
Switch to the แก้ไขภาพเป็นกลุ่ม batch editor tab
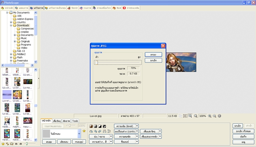click(56, 8)
